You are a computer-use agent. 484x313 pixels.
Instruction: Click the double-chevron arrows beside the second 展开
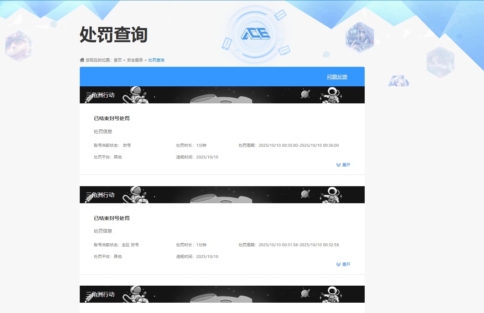(x=338, y=264)
